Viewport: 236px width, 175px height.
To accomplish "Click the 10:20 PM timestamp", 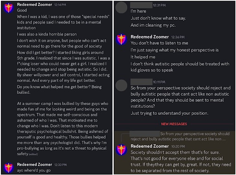I will pos(178,146).
